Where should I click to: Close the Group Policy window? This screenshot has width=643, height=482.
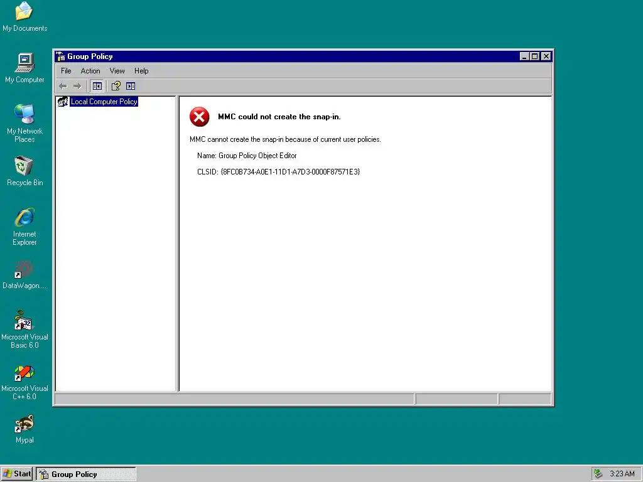pyautogui.click(x=546, y=56)
